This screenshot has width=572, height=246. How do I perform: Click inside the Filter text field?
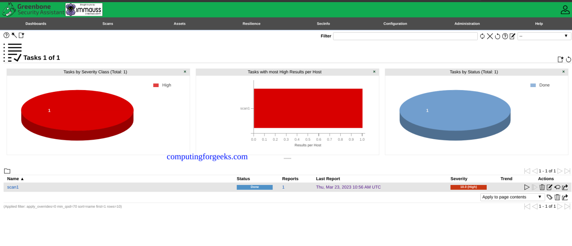pyautogui.click(x=405, y=36)
